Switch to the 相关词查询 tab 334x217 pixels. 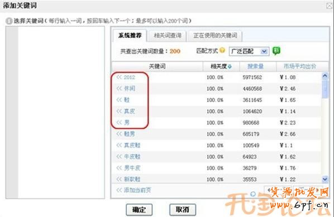(168, 36)
